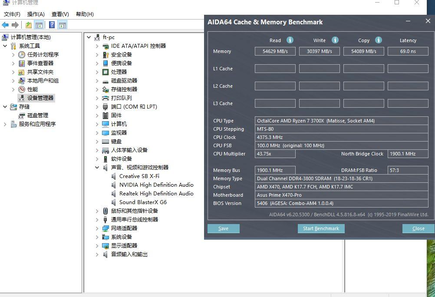Click the 安全设备 key icon
The height and width of the screenshot is (297, 435).
pos(105,55)
